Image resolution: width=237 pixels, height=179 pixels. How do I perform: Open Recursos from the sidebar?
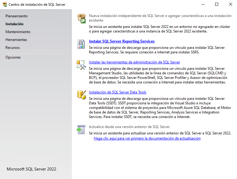coord(12,48)
